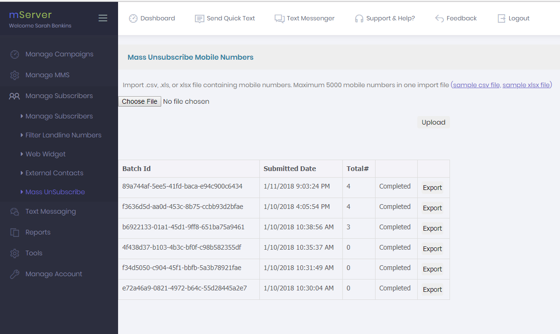
Task: Export batch 4f438d37-b103-4b3c-bf0f-c98b582355df
Action: (x=432, y=249)
